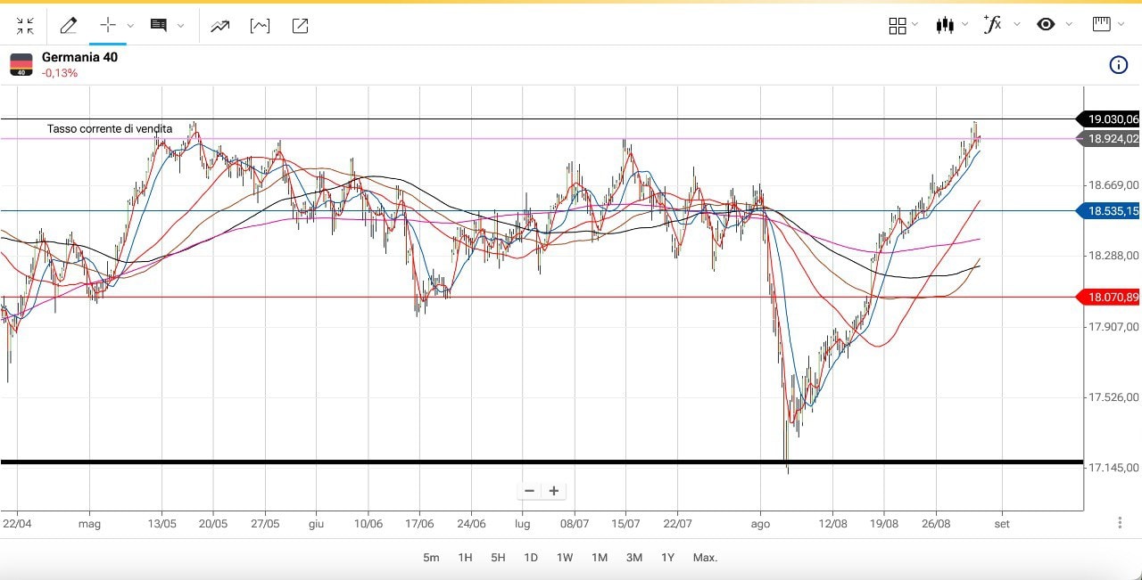Viewport: 1142px width, 580px height.
Task: Select the crosshair cursor tool
Action: point(108,26)
